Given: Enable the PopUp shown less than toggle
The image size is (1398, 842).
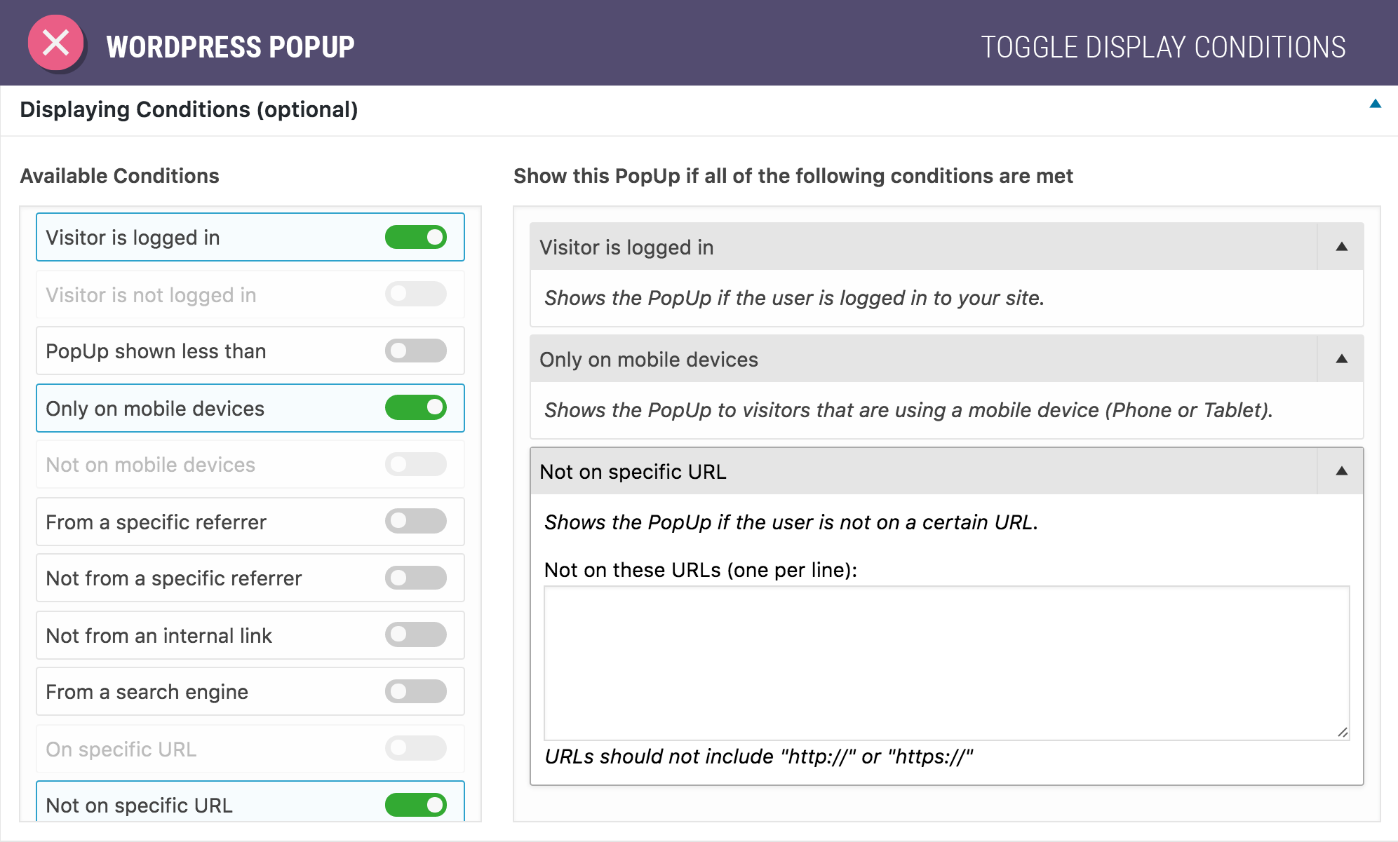Looking at the screenshot, I should pyautogui.click(x=416, y=351).
